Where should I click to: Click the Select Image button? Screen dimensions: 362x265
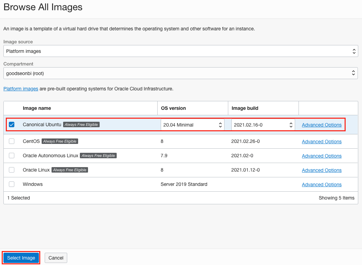[21, 258]
